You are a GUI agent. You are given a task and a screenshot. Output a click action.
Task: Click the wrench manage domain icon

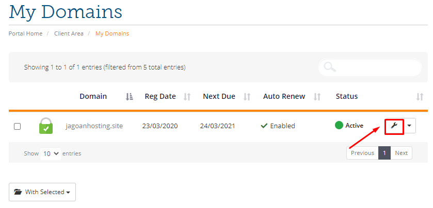(394, 126)
